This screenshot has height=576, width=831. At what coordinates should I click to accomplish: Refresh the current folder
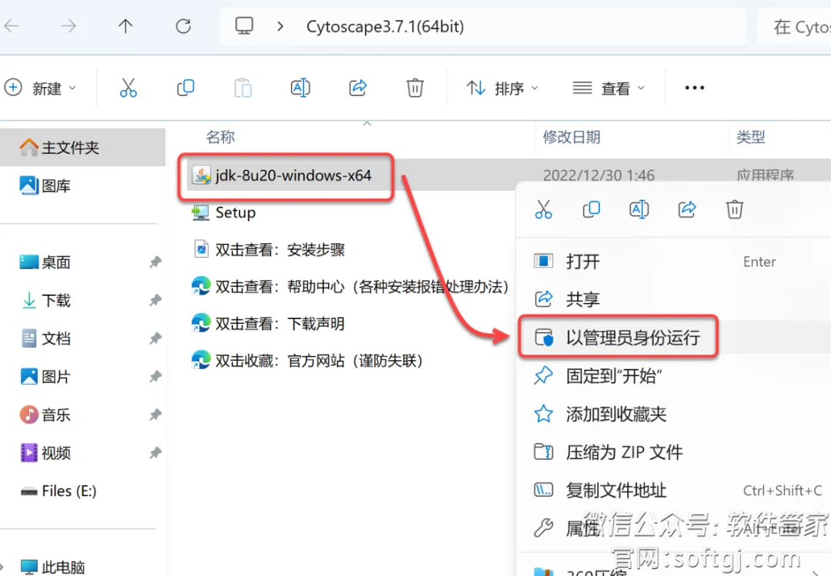point(183,26)
